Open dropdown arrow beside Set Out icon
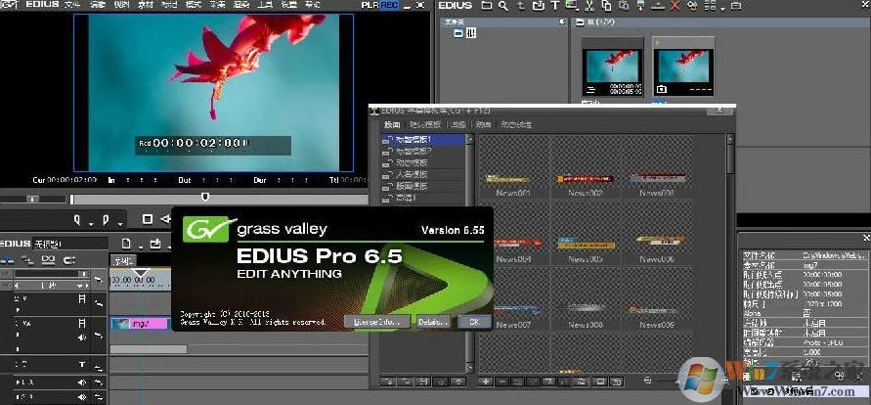 point(119,223)
